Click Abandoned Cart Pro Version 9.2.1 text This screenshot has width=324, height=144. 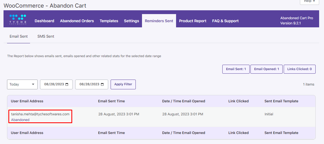297,21
